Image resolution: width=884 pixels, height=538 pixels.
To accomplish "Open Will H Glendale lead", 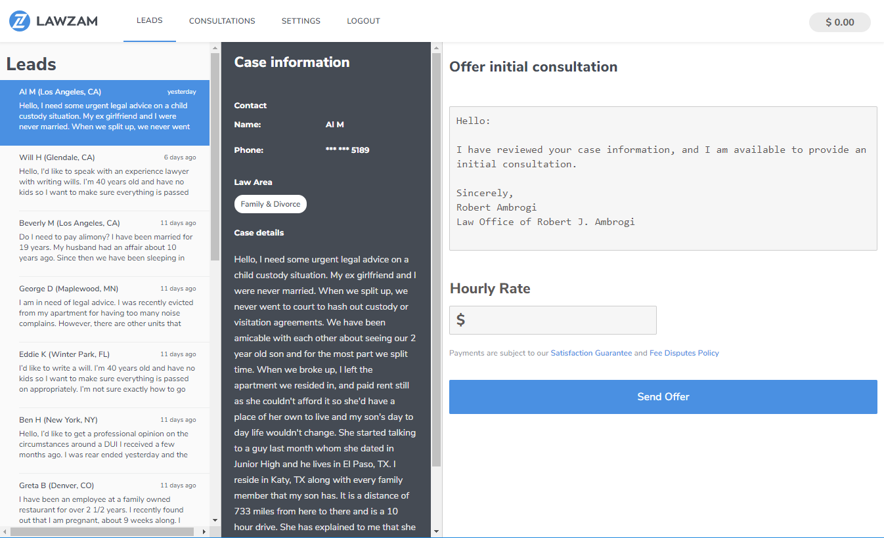I will 105,178.
